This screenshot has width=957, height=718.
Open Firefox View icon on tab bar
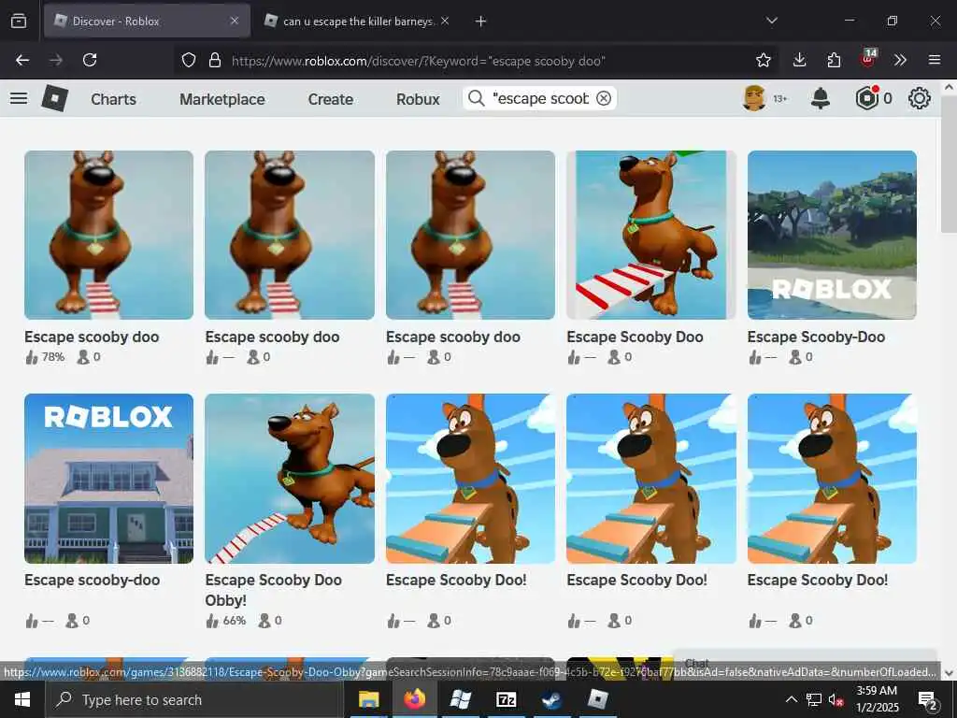click(19, 21)
